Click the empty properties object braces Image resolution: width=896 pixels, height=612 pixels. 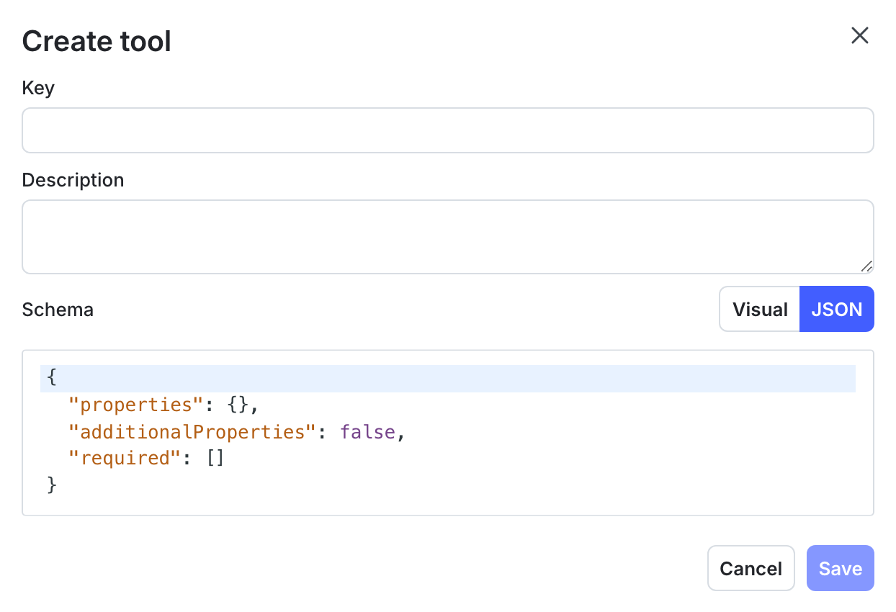pyautogui.click(x=236, y=404)
